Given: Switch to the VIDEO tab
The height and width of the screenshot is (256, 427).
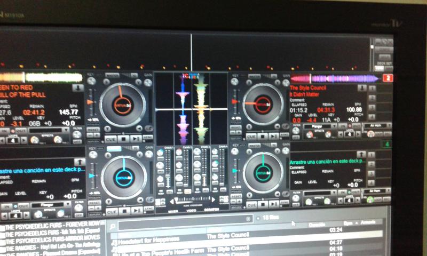Looking at the screenshot, I should 191,211.
